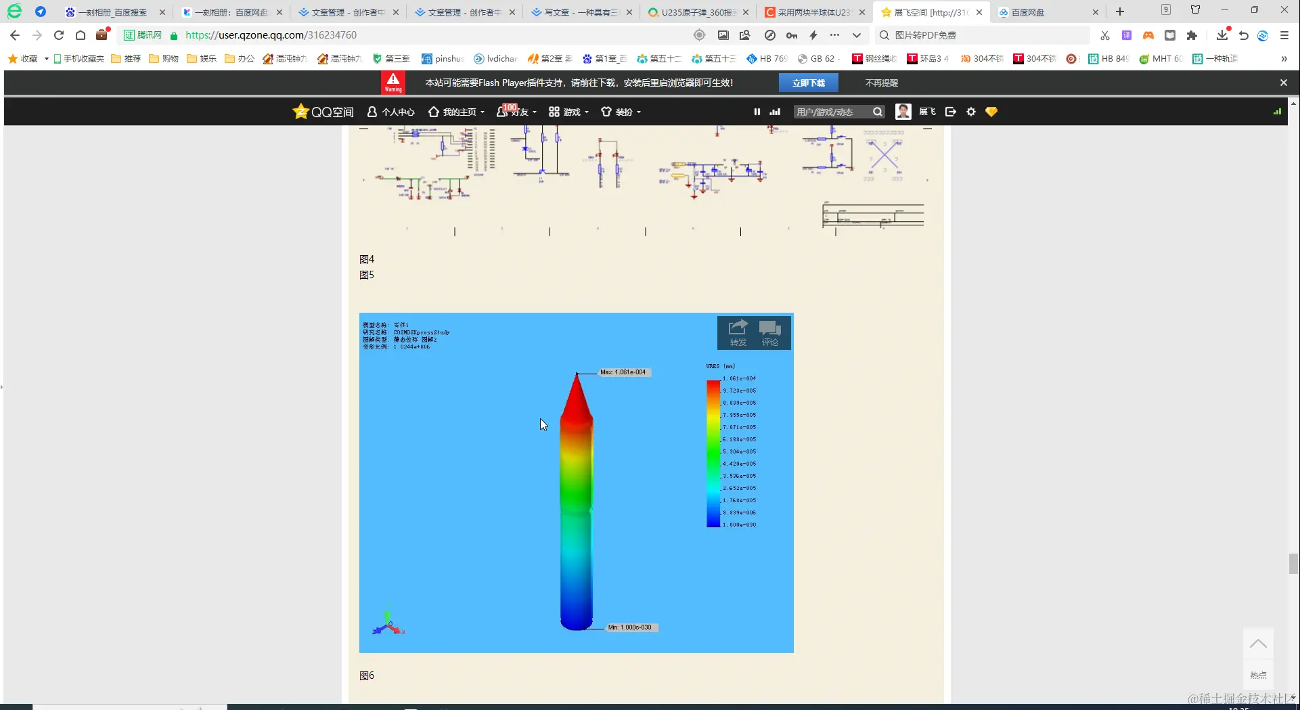This screenshot has height=710, width=1300.
Task: Open the 收藏 favorites dropdown arrow
Action: 47,59
